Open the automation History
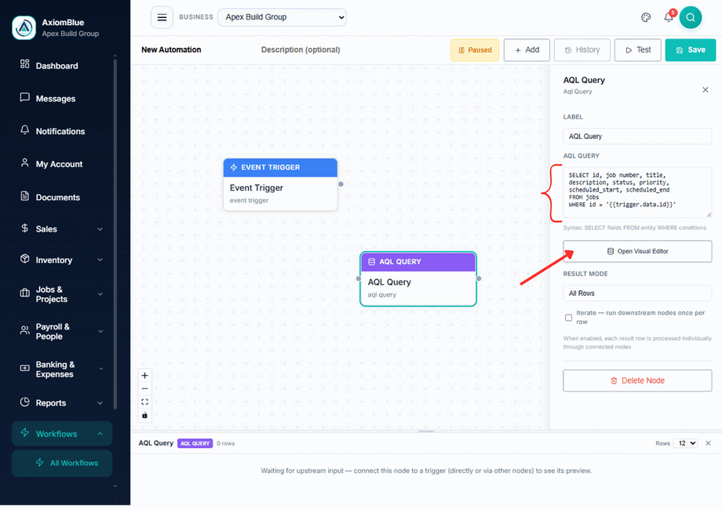Screen dimensions: 722x510 pyautogui.click(x=582, y=49)
